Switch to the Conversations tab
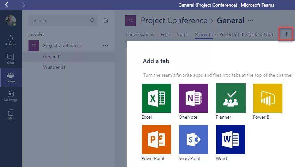Screen dimensions: 295x167 140,34
